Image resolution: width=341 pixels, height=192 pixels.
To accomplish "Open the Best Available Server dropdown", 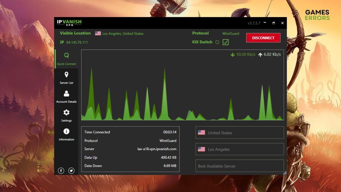I will [x=240, y=166].
